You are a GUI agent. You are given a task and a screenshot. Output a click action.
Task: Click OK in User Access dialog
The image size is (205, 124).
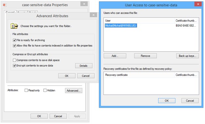tap(167, 101)
